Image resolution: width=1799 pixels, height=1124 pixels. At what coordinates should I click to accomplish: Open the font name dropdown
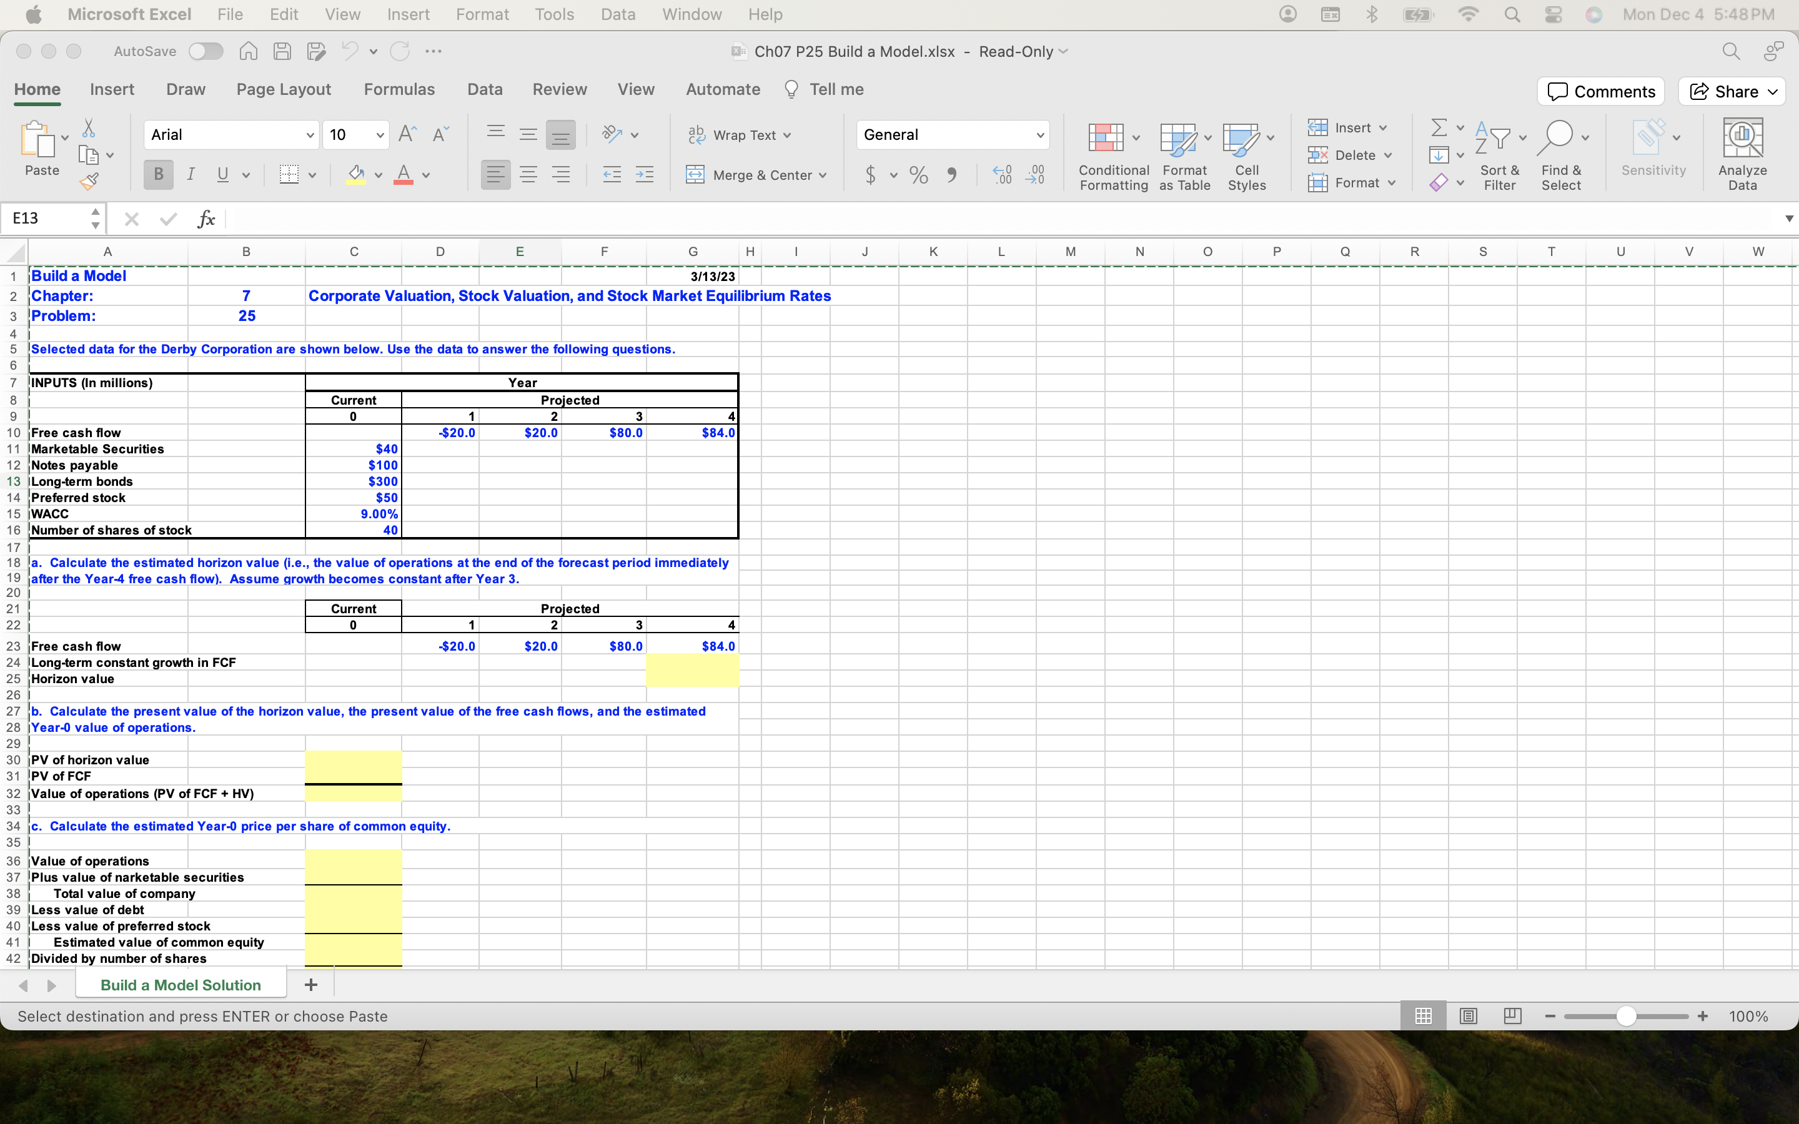pyautogui.click(x=310, y=134)
